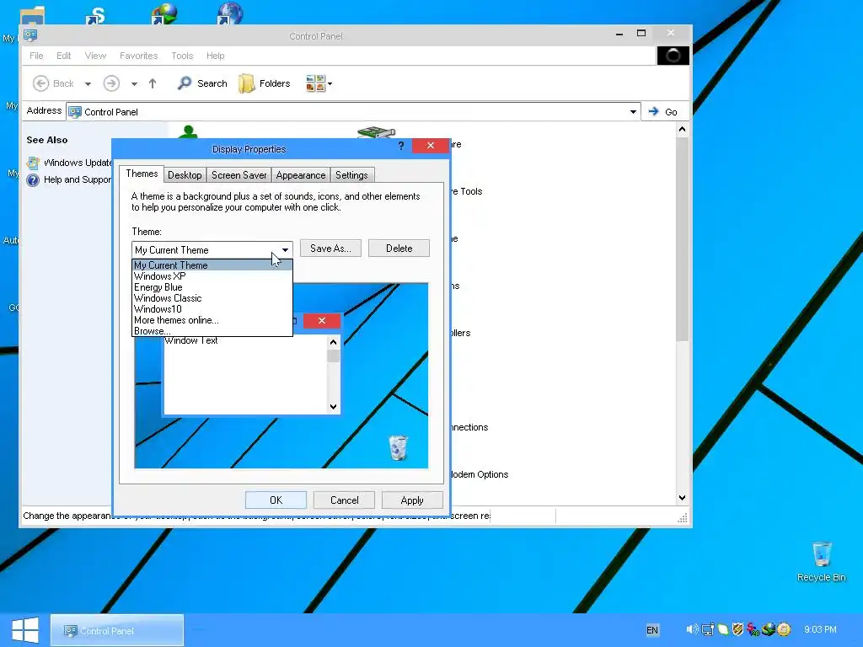863x647 pixels.
Task: Choose Browse... in theme list
Action: click(x=212, y=330)
